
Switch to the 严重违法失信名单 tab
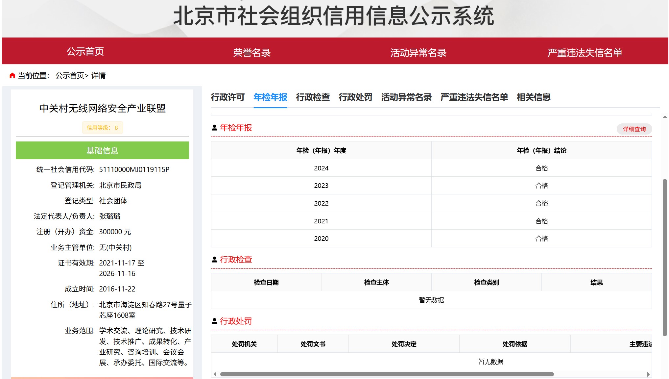[x=474, y=97]
